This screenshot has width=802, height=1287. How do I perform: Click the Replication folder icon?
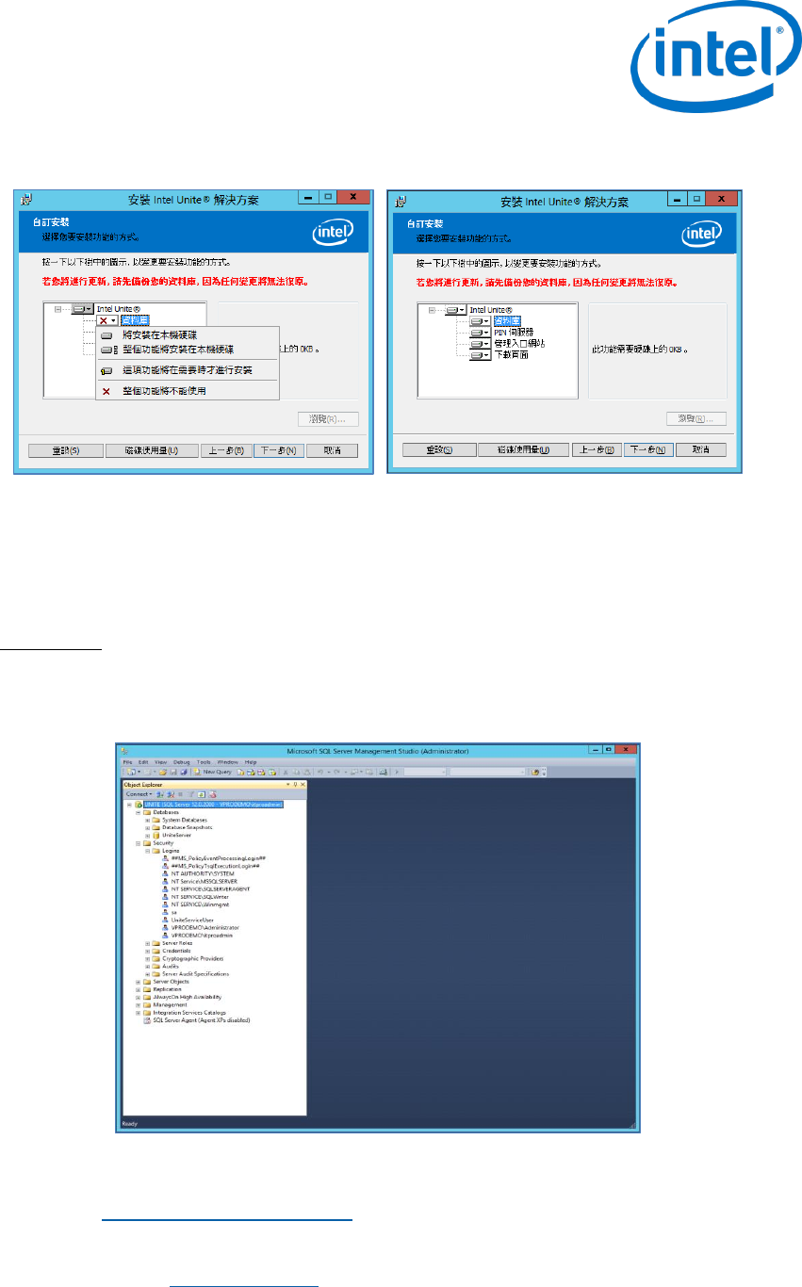[x=147, y=989]
